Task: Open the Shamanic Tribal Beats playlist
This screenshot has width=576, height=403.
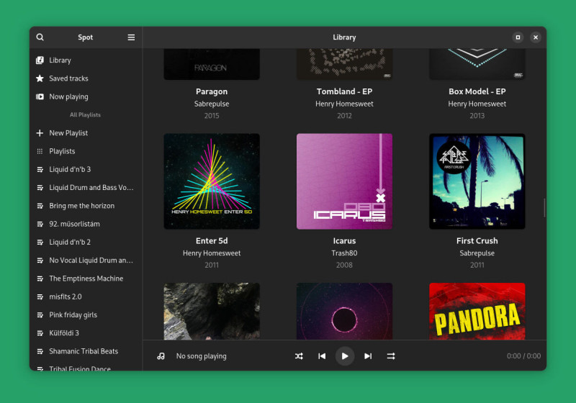Action: 85,351
